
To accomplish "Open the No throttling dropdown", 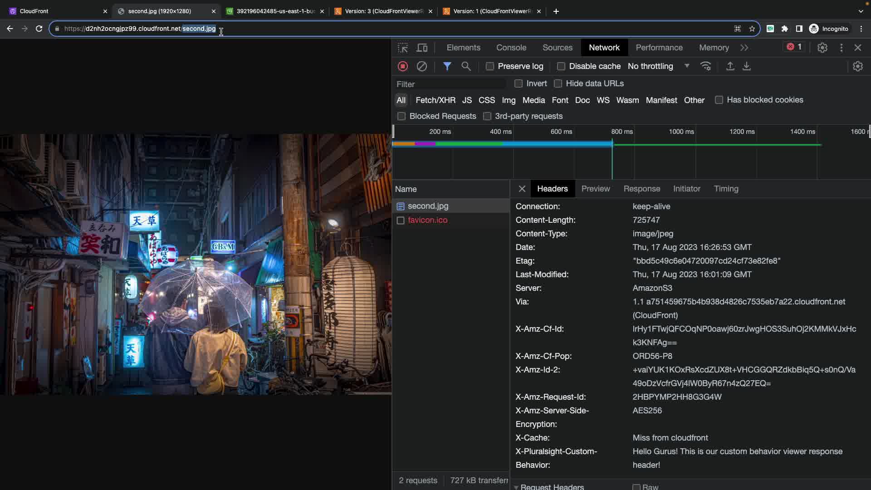I will click(x=658, y=66).
